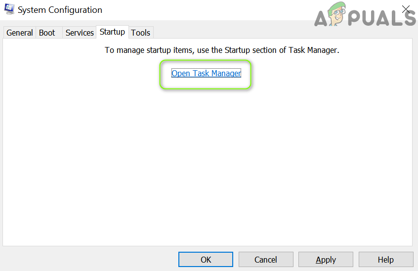This screenshot has height=271, width=418.
Task: Open Task Manager via the link
Action: 206,74
